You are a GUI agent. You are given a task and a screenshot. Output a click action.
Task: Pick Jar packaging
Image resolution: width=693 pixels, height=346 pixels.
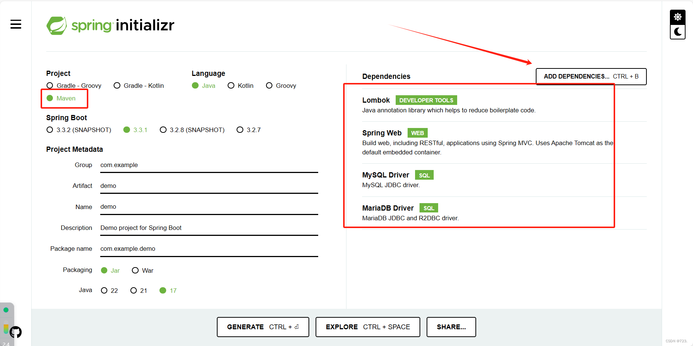(x=110, y=270)
